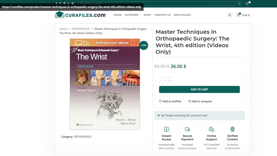Expand the CATEGORY menu dropdown
This screenshot has height=156, width=277.
click(132, 15)
